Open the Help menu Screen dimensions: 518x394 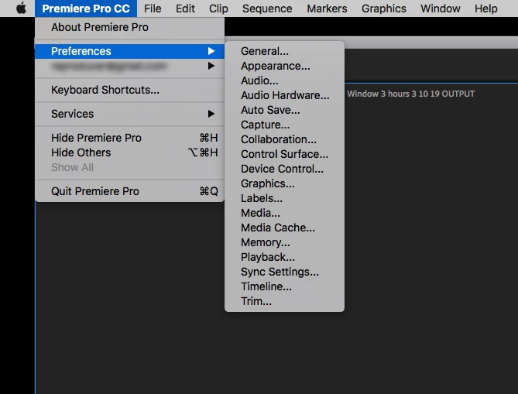pos(485,9)
